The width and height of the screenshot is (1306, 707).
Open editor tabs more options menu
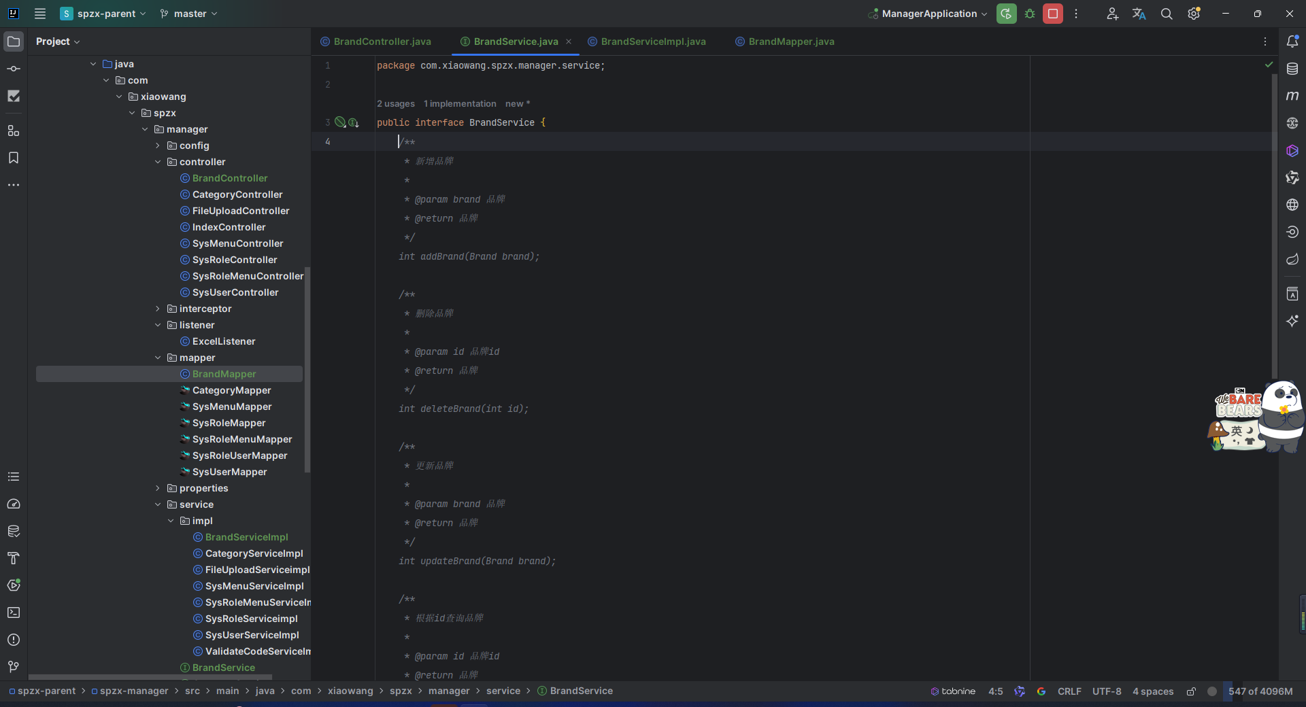[x=1265, y=41]
